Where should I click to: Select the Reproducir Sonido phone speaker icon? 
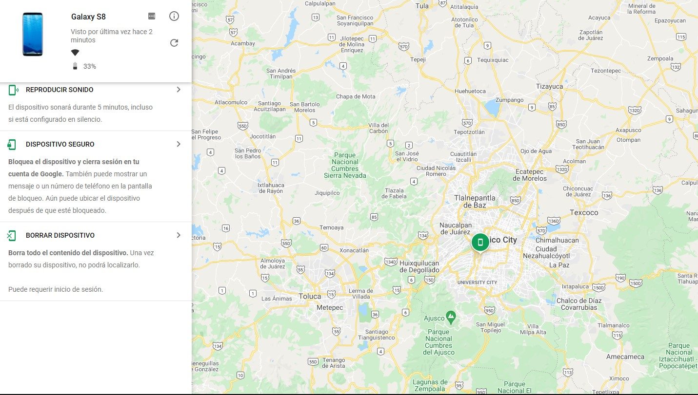(x=12, y=90)
